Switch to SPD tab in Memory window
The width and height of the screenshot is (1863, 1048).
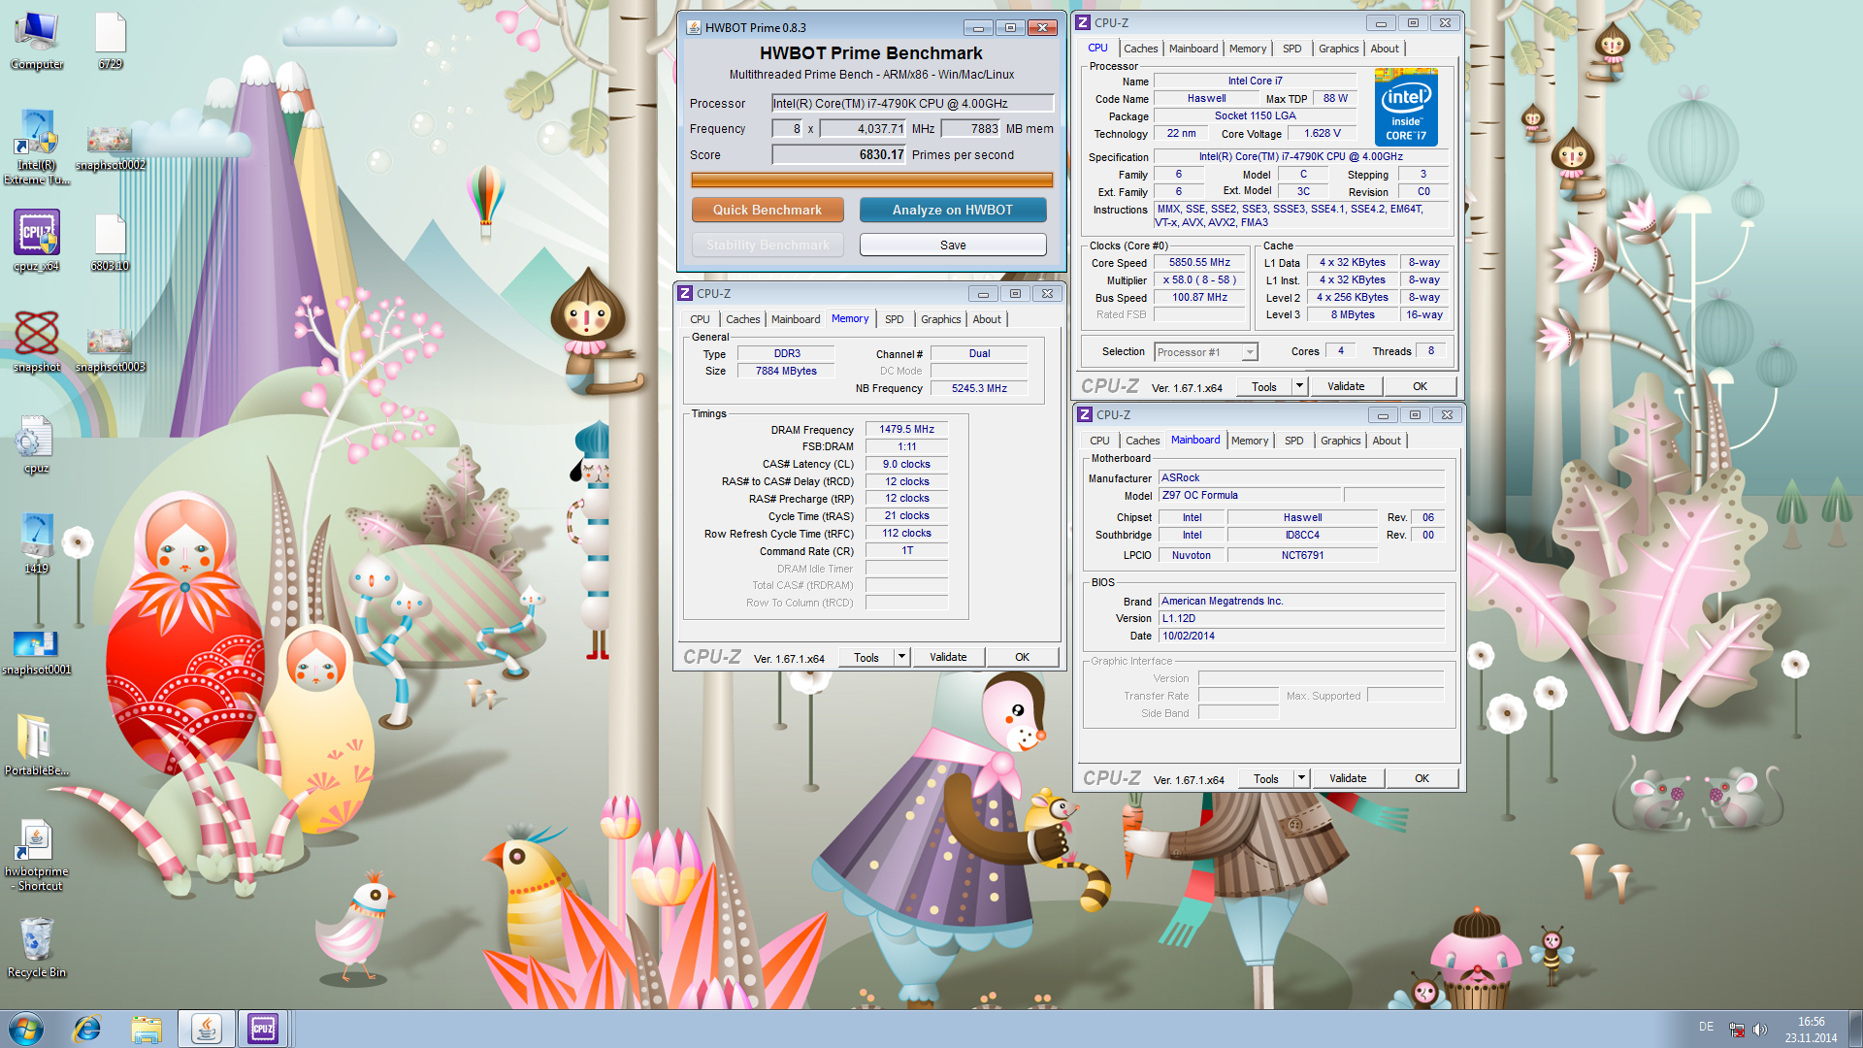coord(894,319)
